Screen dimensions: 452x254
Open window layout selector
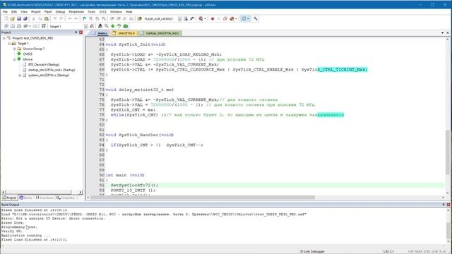[x=244, y=19]
